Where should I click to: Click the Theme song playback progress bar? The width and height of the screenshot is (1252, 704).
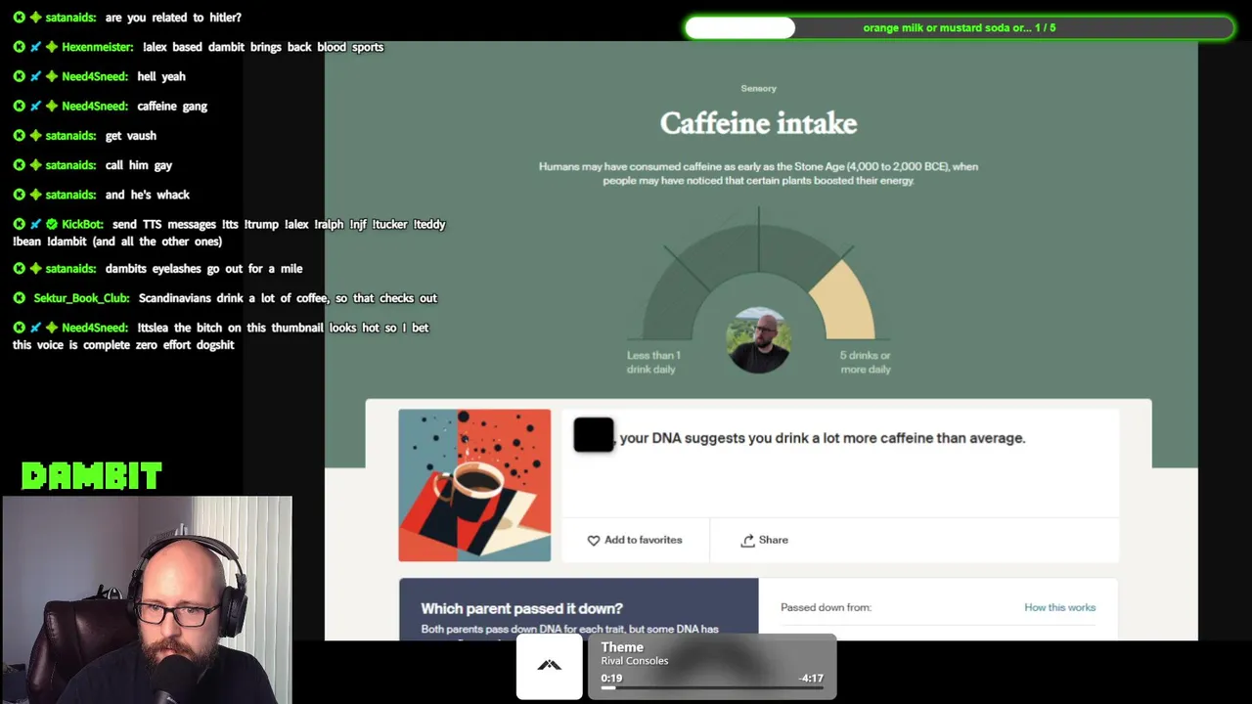point(712,688)
